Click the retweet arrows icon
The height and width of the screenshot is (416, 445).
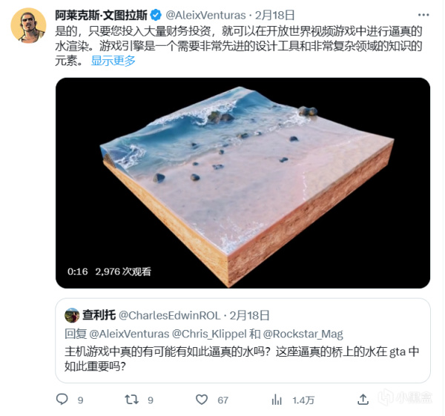pos(132,400)
